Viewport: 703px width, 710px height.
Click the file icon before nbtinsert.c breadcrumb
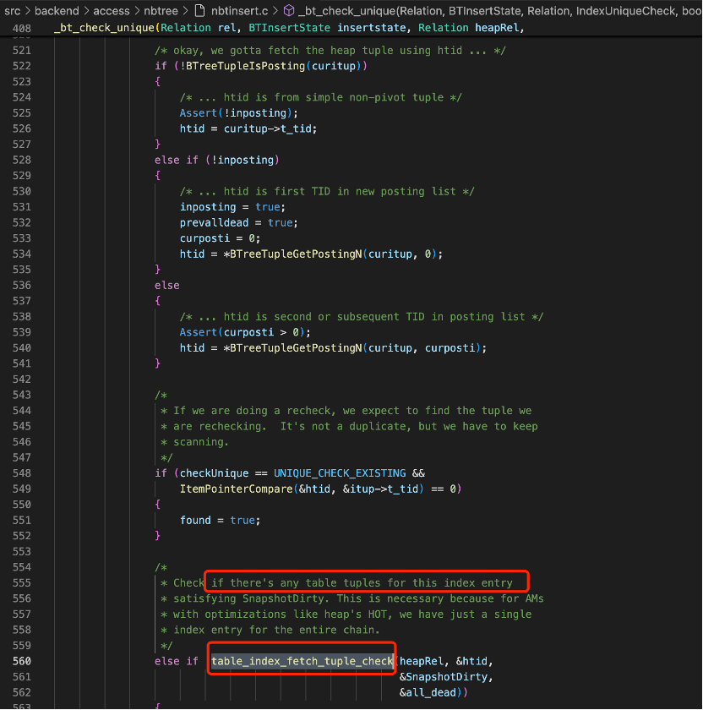point(199,10)
